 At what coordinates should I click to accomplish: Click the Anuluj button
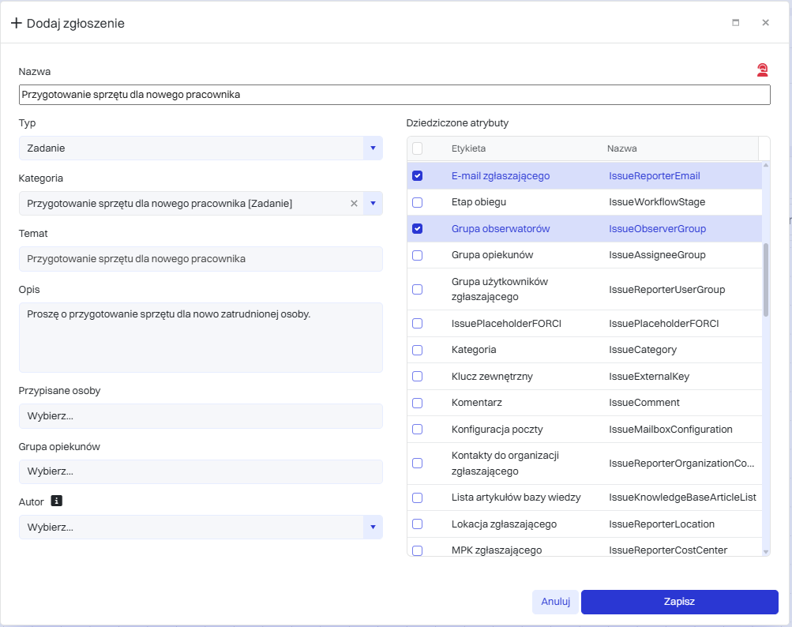pos(556,602)
